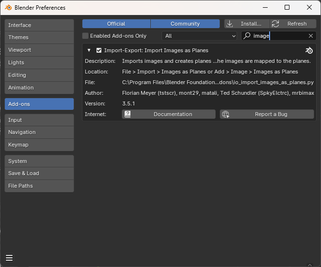
Task: Open the All category dropdown
Action: coord(199,36)
